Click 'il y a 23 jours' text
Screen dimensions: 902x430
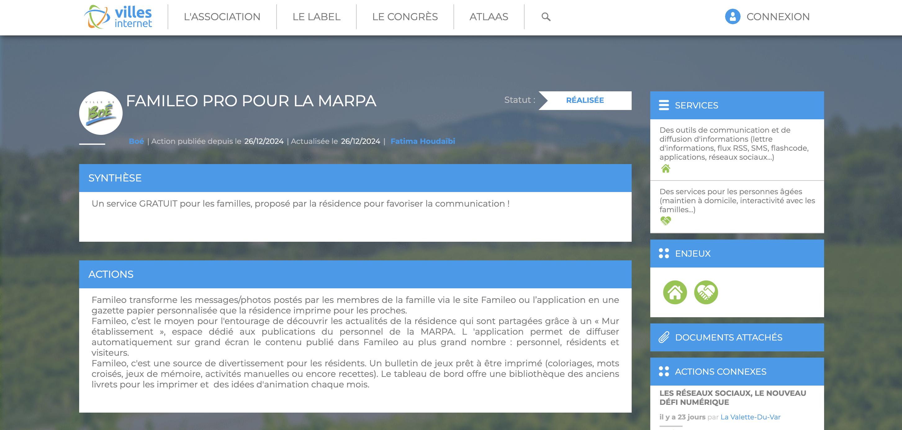[x=682, y=417]
